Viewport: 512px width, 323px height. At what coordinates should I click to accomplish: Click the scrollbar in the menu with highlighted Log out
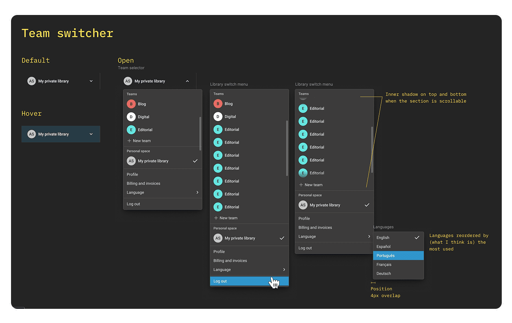(x=287, y=148)
